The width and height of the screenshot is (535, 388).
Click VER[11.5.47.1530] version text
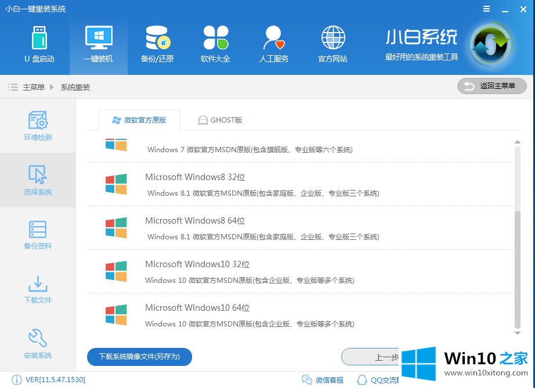(x=55, y=380)
